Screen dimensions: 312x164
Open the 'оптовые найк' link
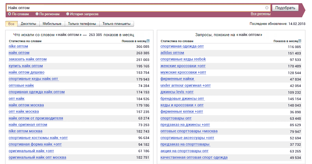[x=21, y=85]
